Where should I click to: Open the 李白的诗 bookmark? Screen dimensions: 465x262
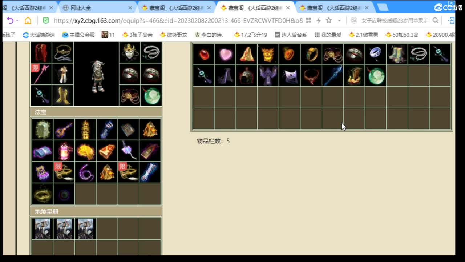[209, 35]
